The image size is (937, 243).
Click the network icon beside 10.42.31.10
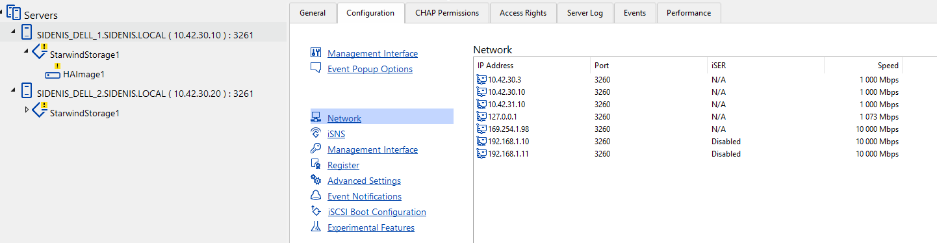coord(481,104)
